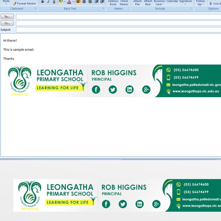Click Attach File in Include group
221x221 pixels.
[137, 3]
